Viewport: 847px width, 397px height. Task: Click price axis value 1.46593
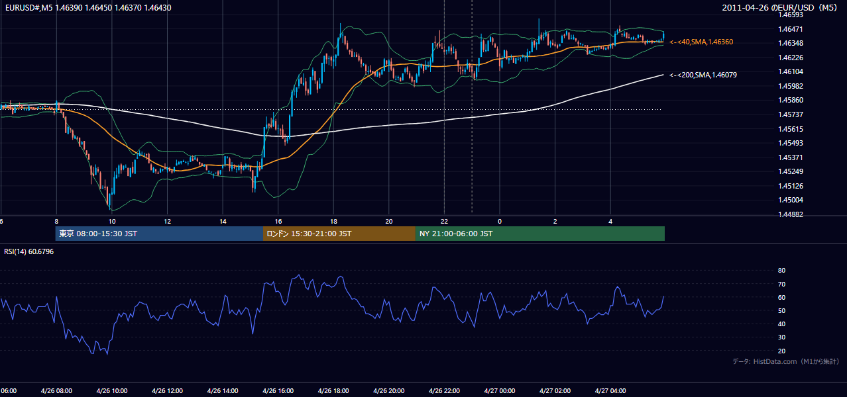pyautogui.click(x=790, y=15)
